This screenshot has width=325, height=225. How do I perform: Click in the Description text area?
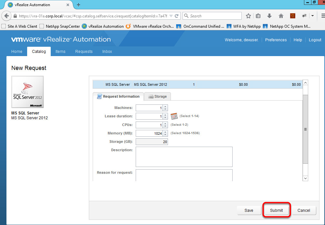tap(184, 157)
